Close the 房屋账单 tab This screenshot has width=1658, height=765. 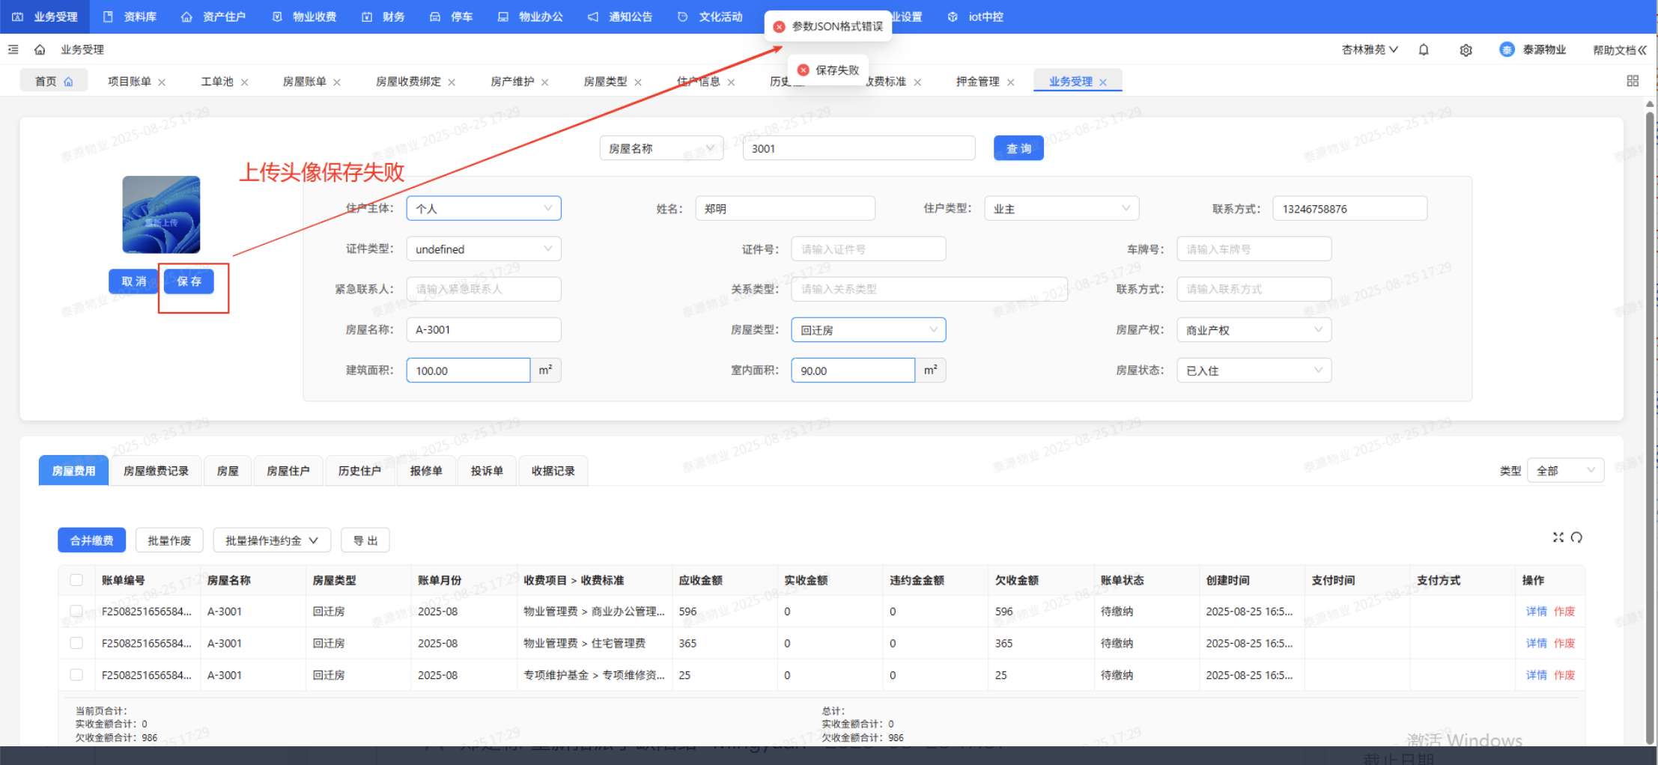pos(337,82)
